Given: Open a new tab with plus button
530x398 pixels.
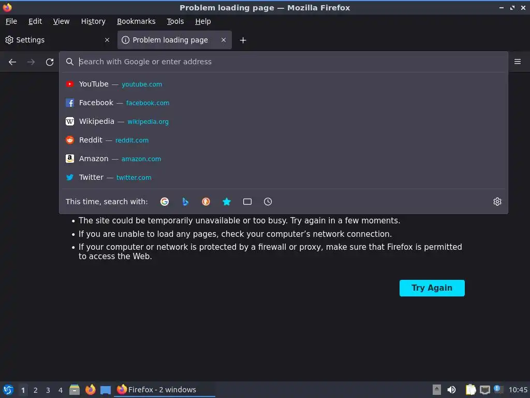Looking at the screenshot, I should 243,40.
